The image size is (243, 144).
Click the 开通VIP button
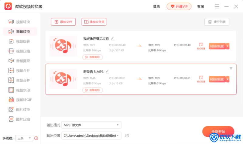pyautogui.click(x=179, y=6)
